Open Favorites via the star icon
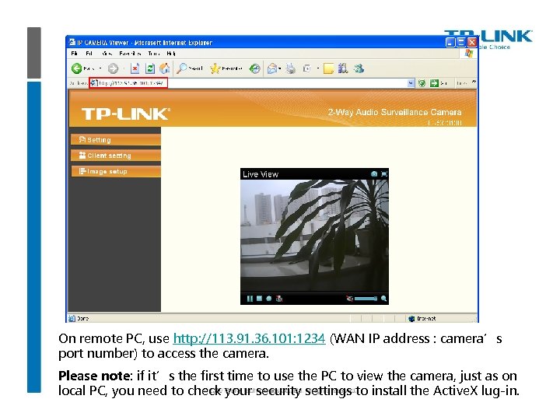 click(x=215, y=68)
